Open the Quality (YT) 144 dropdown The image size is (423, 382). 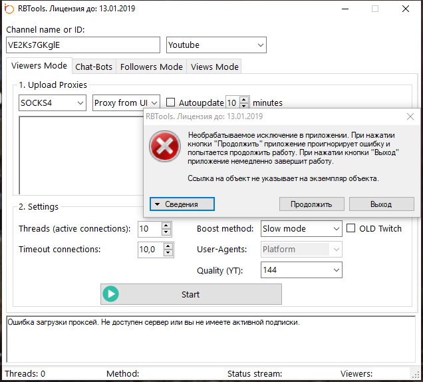[x=301, y=270]
